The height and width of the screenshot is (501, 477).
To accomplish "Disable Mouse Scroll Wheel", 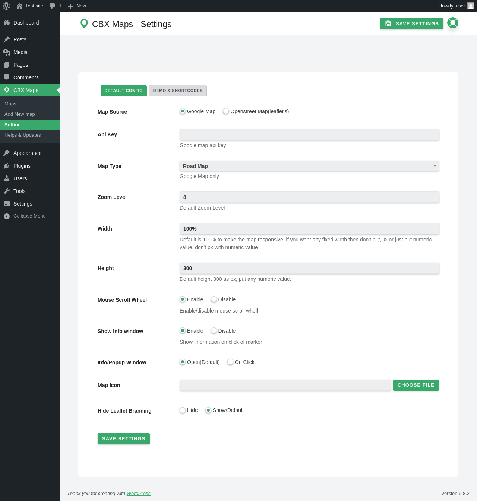I will pyautogui.click(x=214, y=299).
